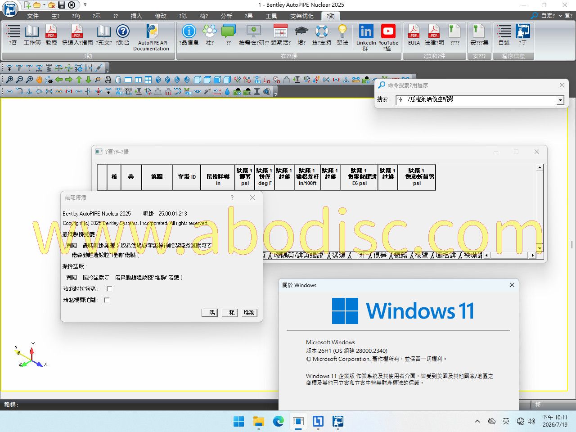Open the dropdown arrow beside the open folder icon
The width and height of the screenshot is (576, 432).
pos(44,5)
